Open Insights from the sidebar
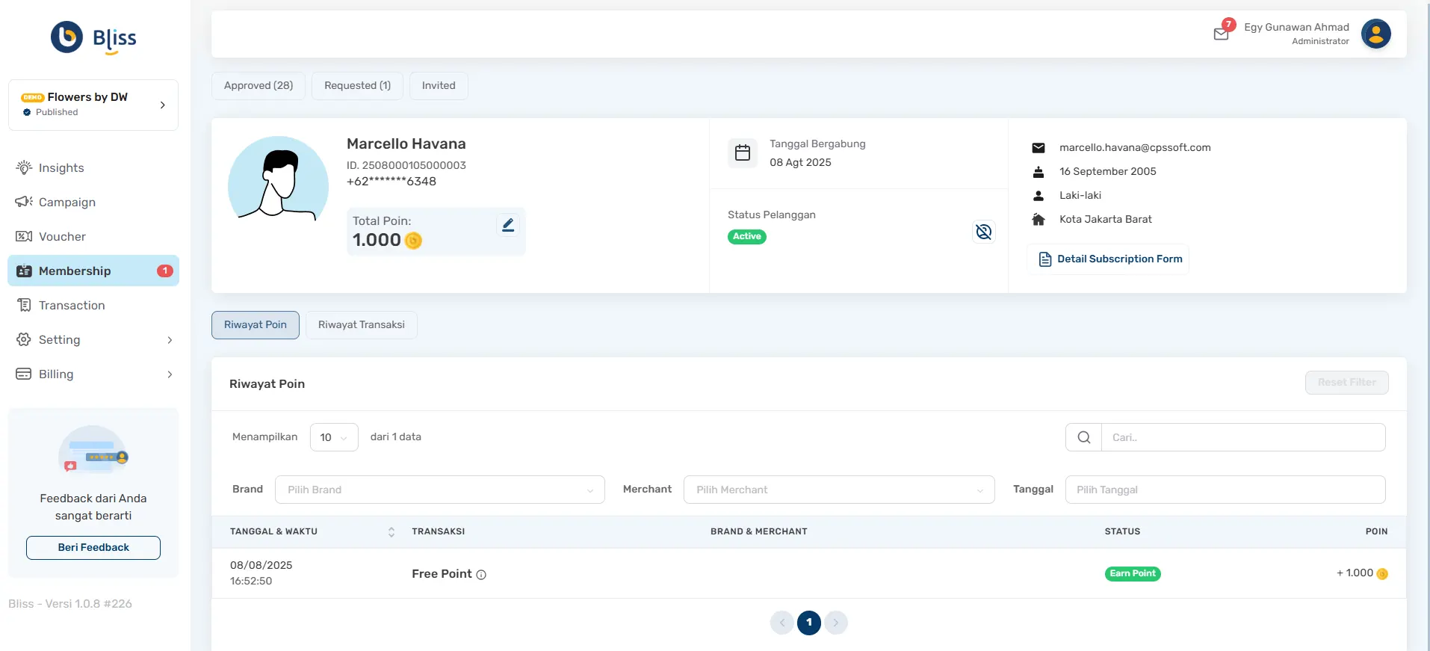1430x651 pixels. pos(61,168)
